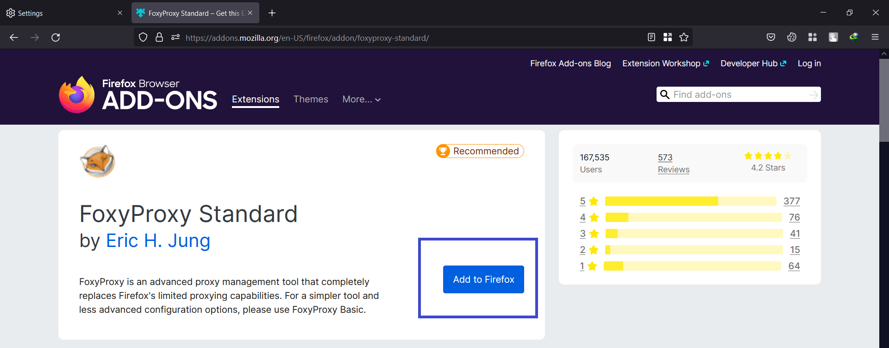The image size is (889, 348).
Task: Open the 377 five-star reviews count
Action: coord(792,201)
